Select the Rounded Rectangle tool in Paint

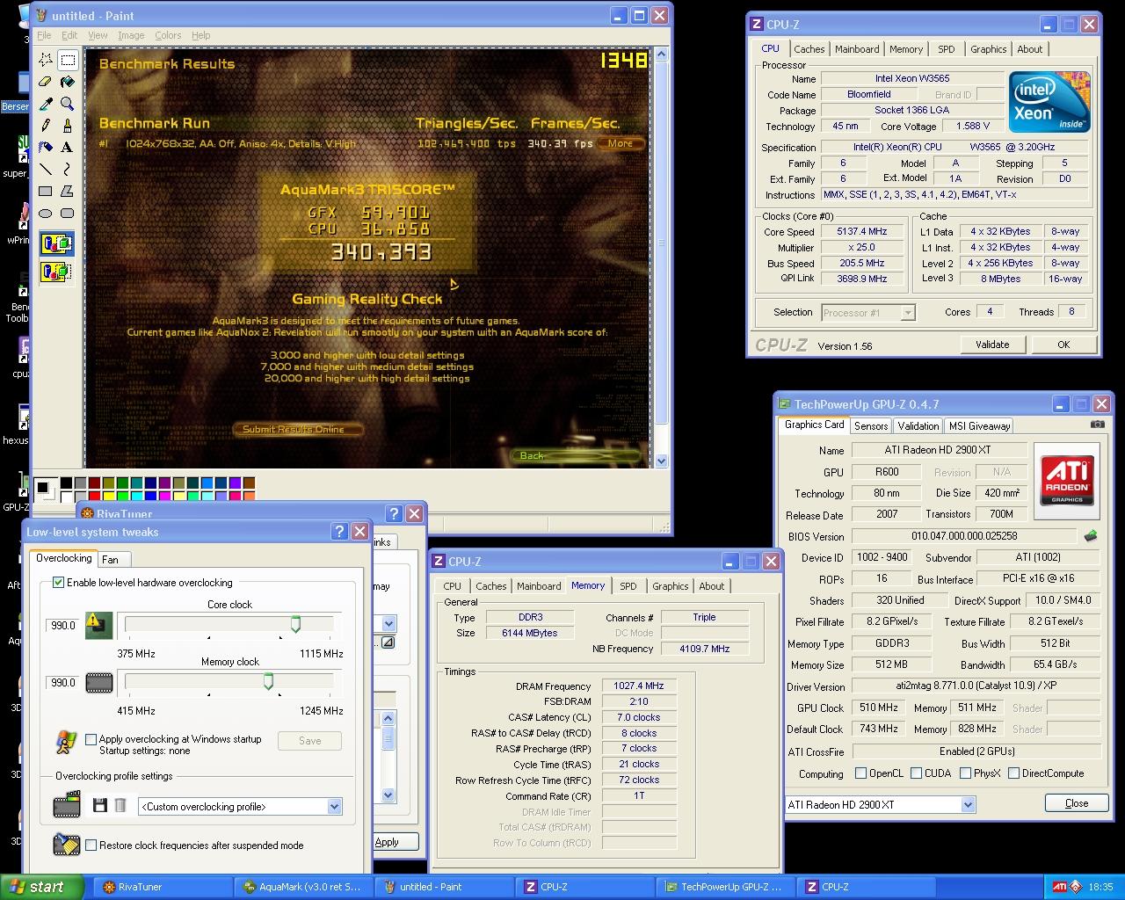68,214
